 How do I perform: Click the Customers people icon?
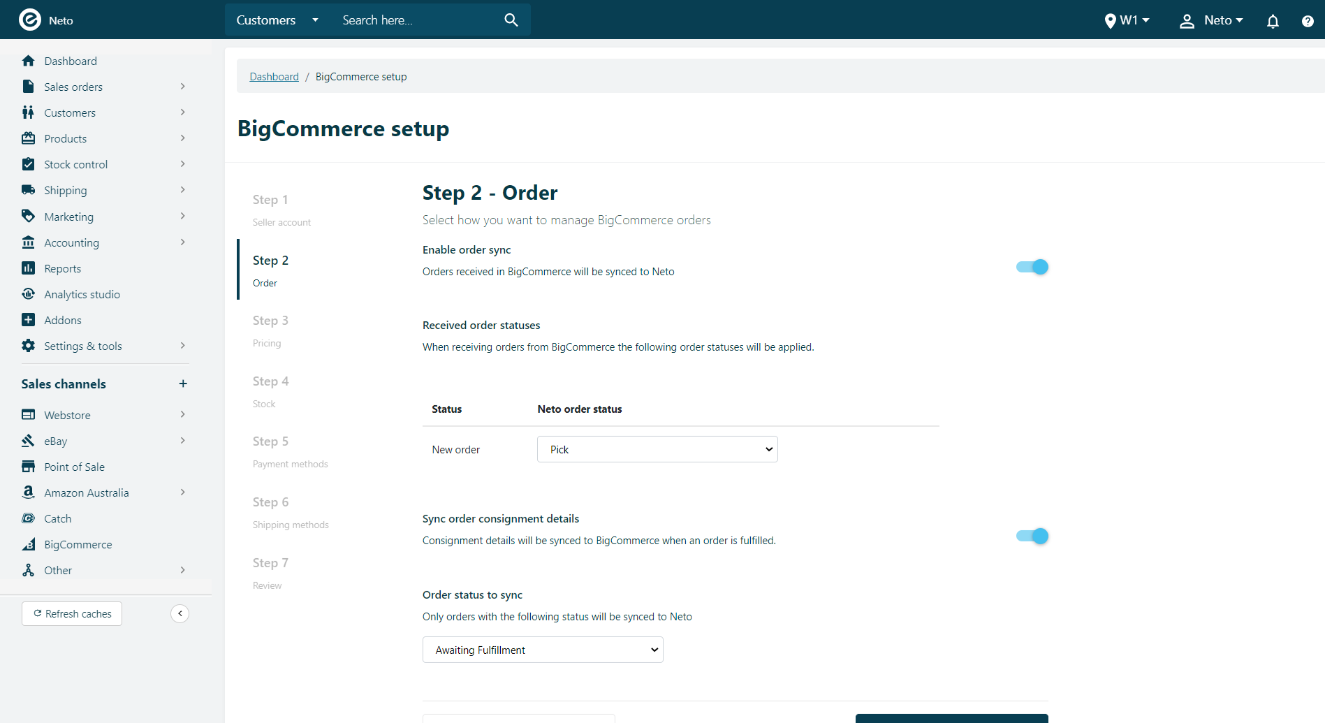(x=28, y=112)
